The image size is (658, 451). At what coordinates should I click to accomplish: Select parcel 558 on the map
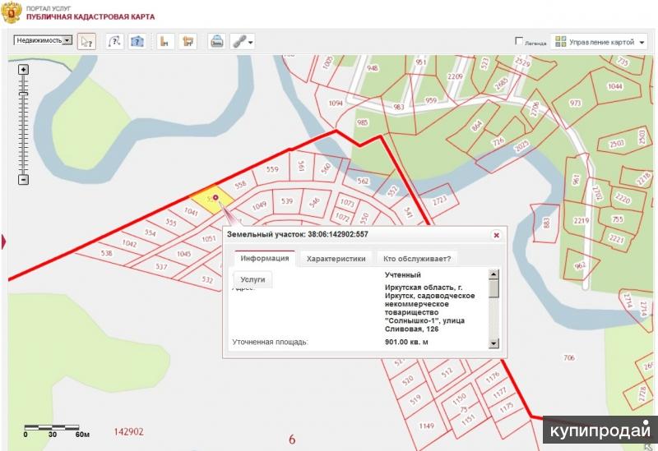(x=240, y=184)
